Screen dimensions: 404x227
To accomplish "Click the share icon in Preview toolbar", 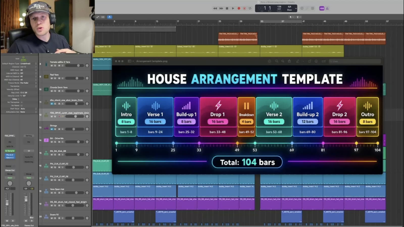I will click(289, 61).
